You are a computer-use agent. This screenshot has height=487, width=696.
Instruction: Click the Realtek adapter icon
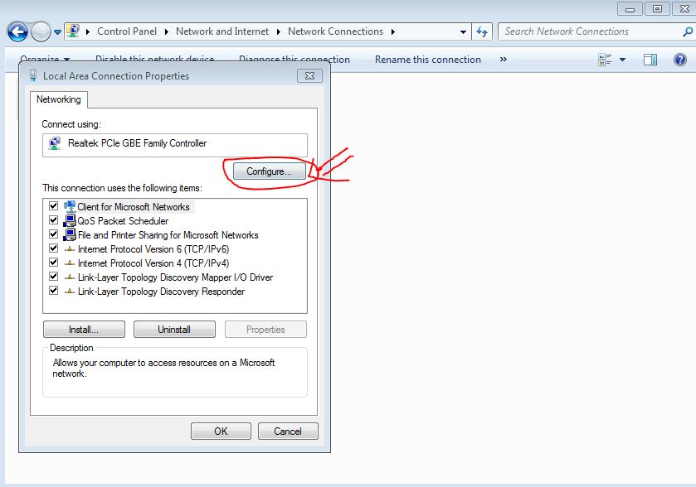[55, 143]
